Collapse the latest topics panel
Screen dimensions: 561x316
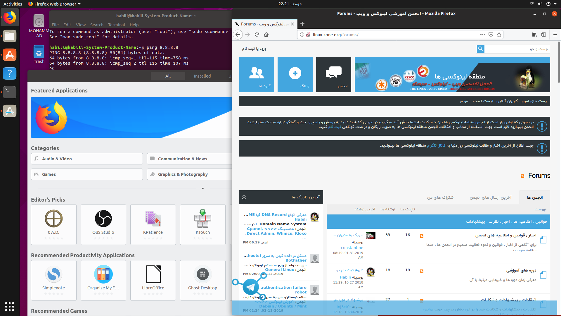[244, 197]
